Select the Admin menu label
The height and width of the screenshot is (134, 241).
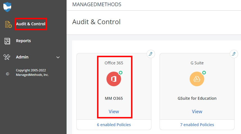tap(22, 57)
